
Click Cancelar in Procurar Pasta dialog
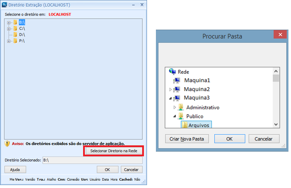[264, 139]
